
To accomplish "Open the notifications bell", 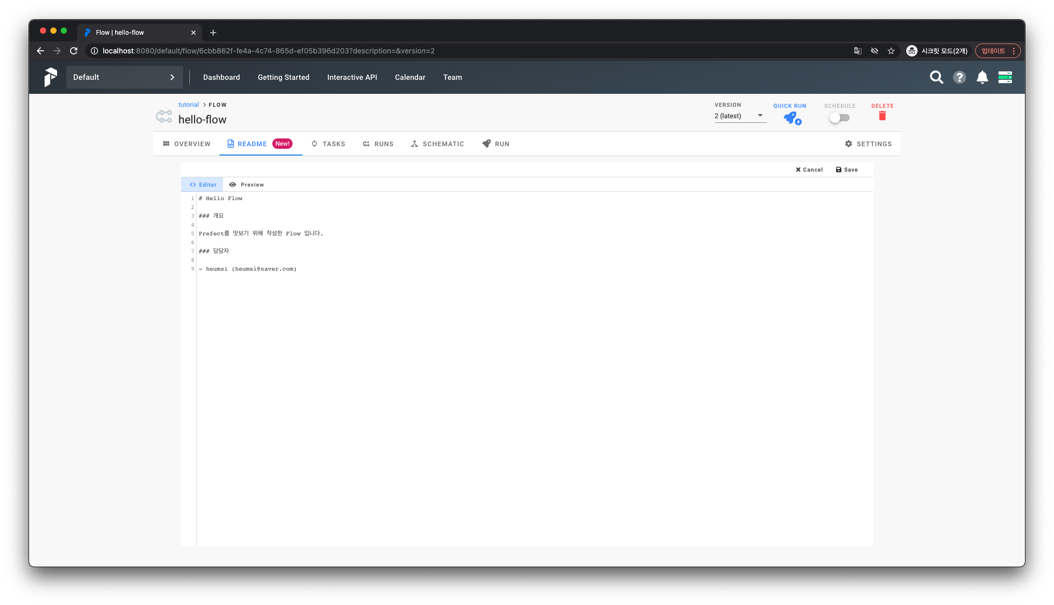I will [982, 77].
